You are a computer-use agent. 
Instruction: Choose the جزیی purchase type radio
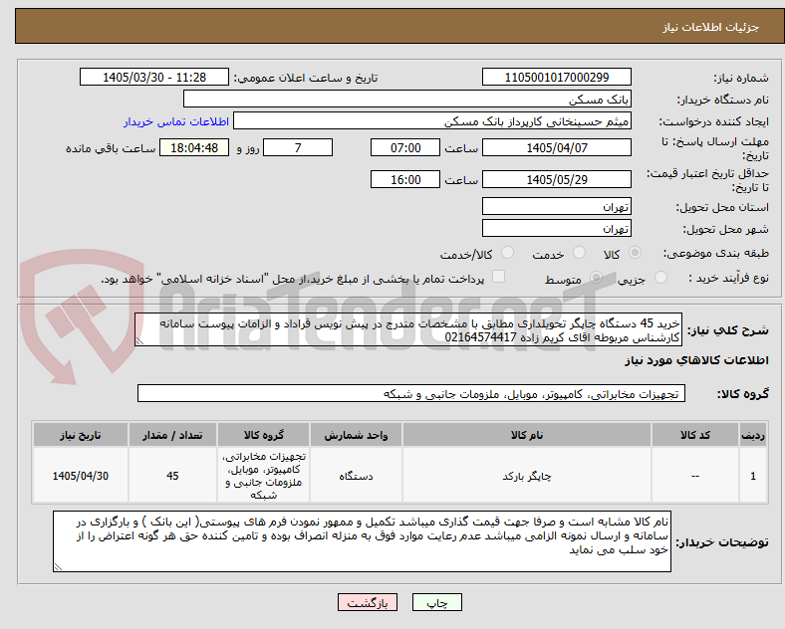pyautogui.click(x=660, y=278)
